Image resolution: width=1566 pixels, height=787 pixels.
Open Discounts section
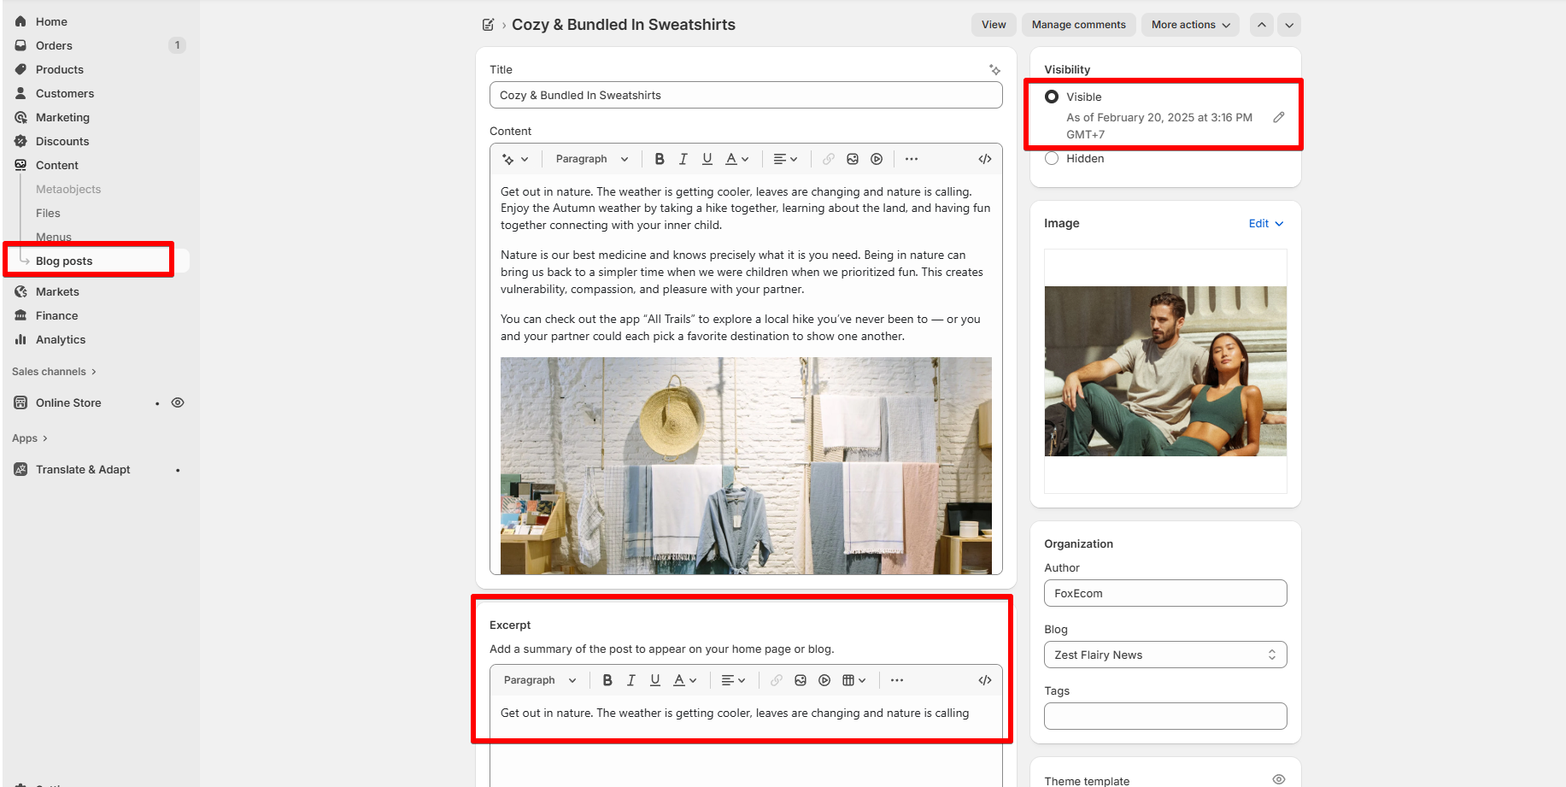62,141
